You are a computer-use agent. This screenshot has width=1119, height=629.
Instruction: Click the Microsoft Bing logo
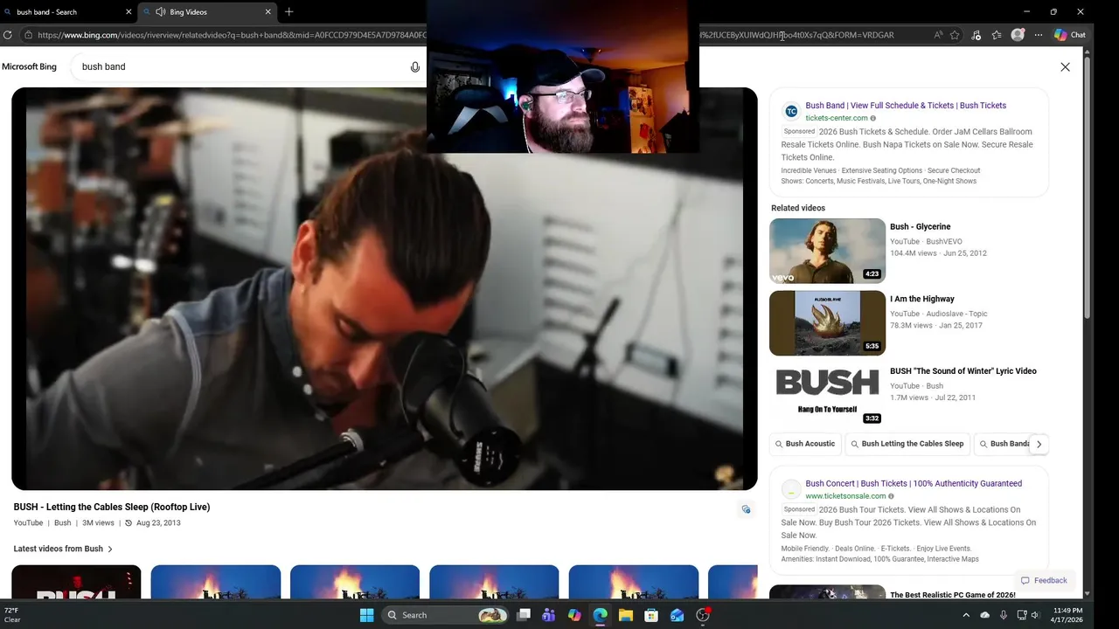point(29,66)
